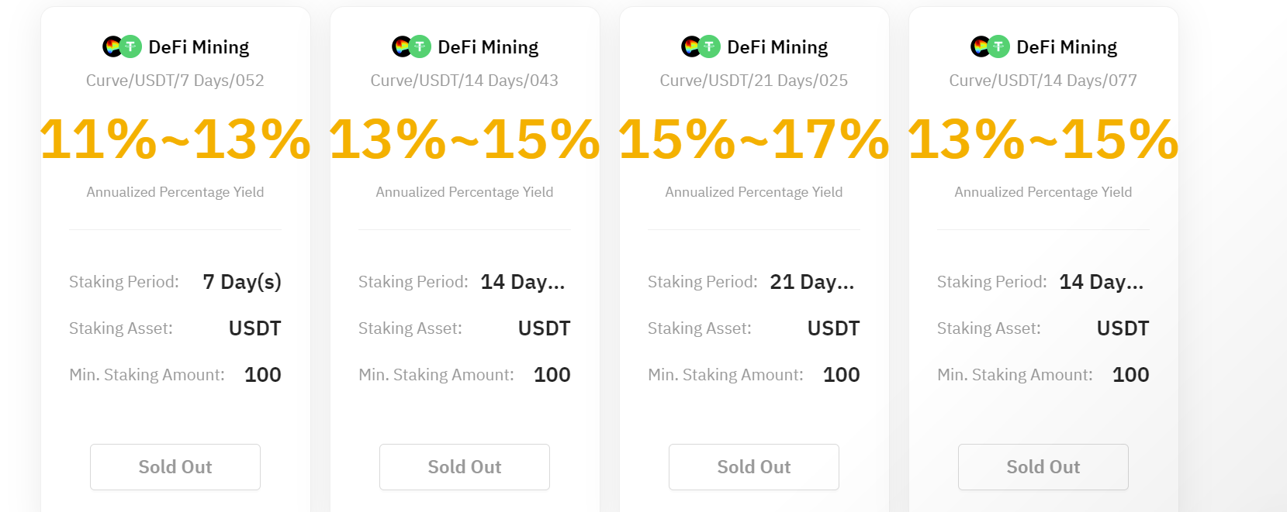Screen dimensions: 1287x512
Task: Click the green Tether icon on the 14 Days/077 card
Action: (x=999, y=46)
